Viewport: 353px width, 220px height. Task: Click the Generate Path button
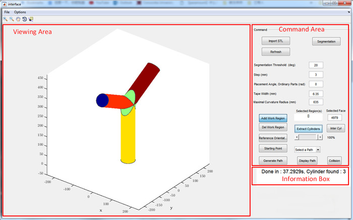tap(273, 160)
